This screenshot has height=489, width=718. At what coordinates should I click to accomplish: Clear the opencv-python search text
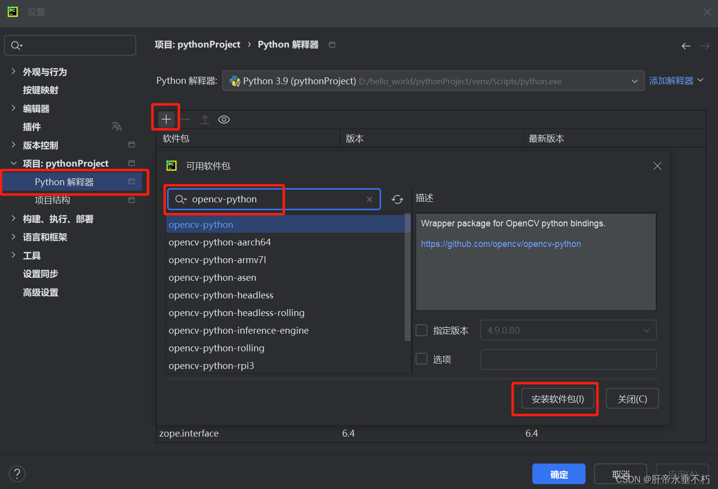(370, 199)
